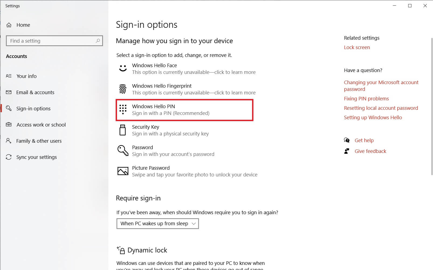
Task: Click the Windows Hello PIN keypad icon
Action: (x=123, y=110)
